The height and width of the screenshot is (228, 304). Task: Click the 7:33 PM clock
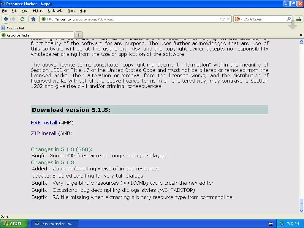[x=293, y=224]
